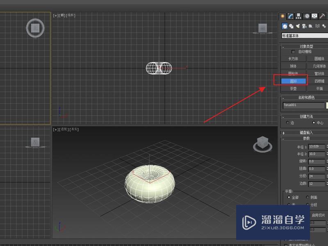Select the Space Warps wave icon
The height and width of the screenshot is (246, 328).
317,26
